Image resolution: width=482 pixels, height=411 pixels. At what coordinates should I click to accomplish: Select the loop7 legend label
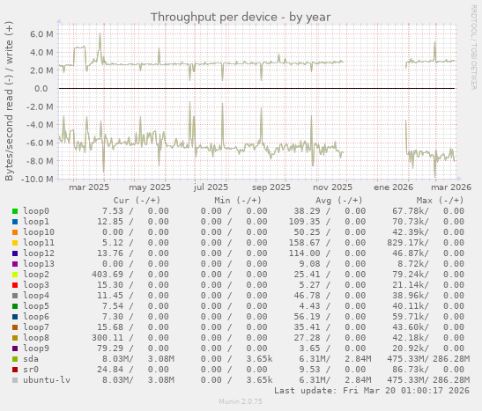pos(36,327)
